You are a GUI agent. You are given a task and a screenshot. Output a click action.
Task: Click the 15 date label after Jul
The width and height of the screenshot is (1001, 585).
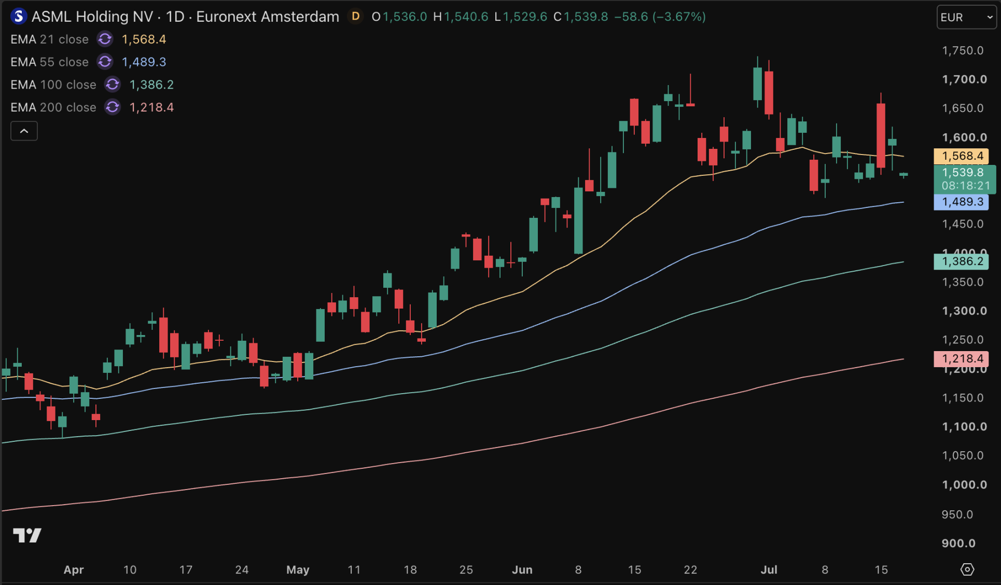[x=881, y=569]
